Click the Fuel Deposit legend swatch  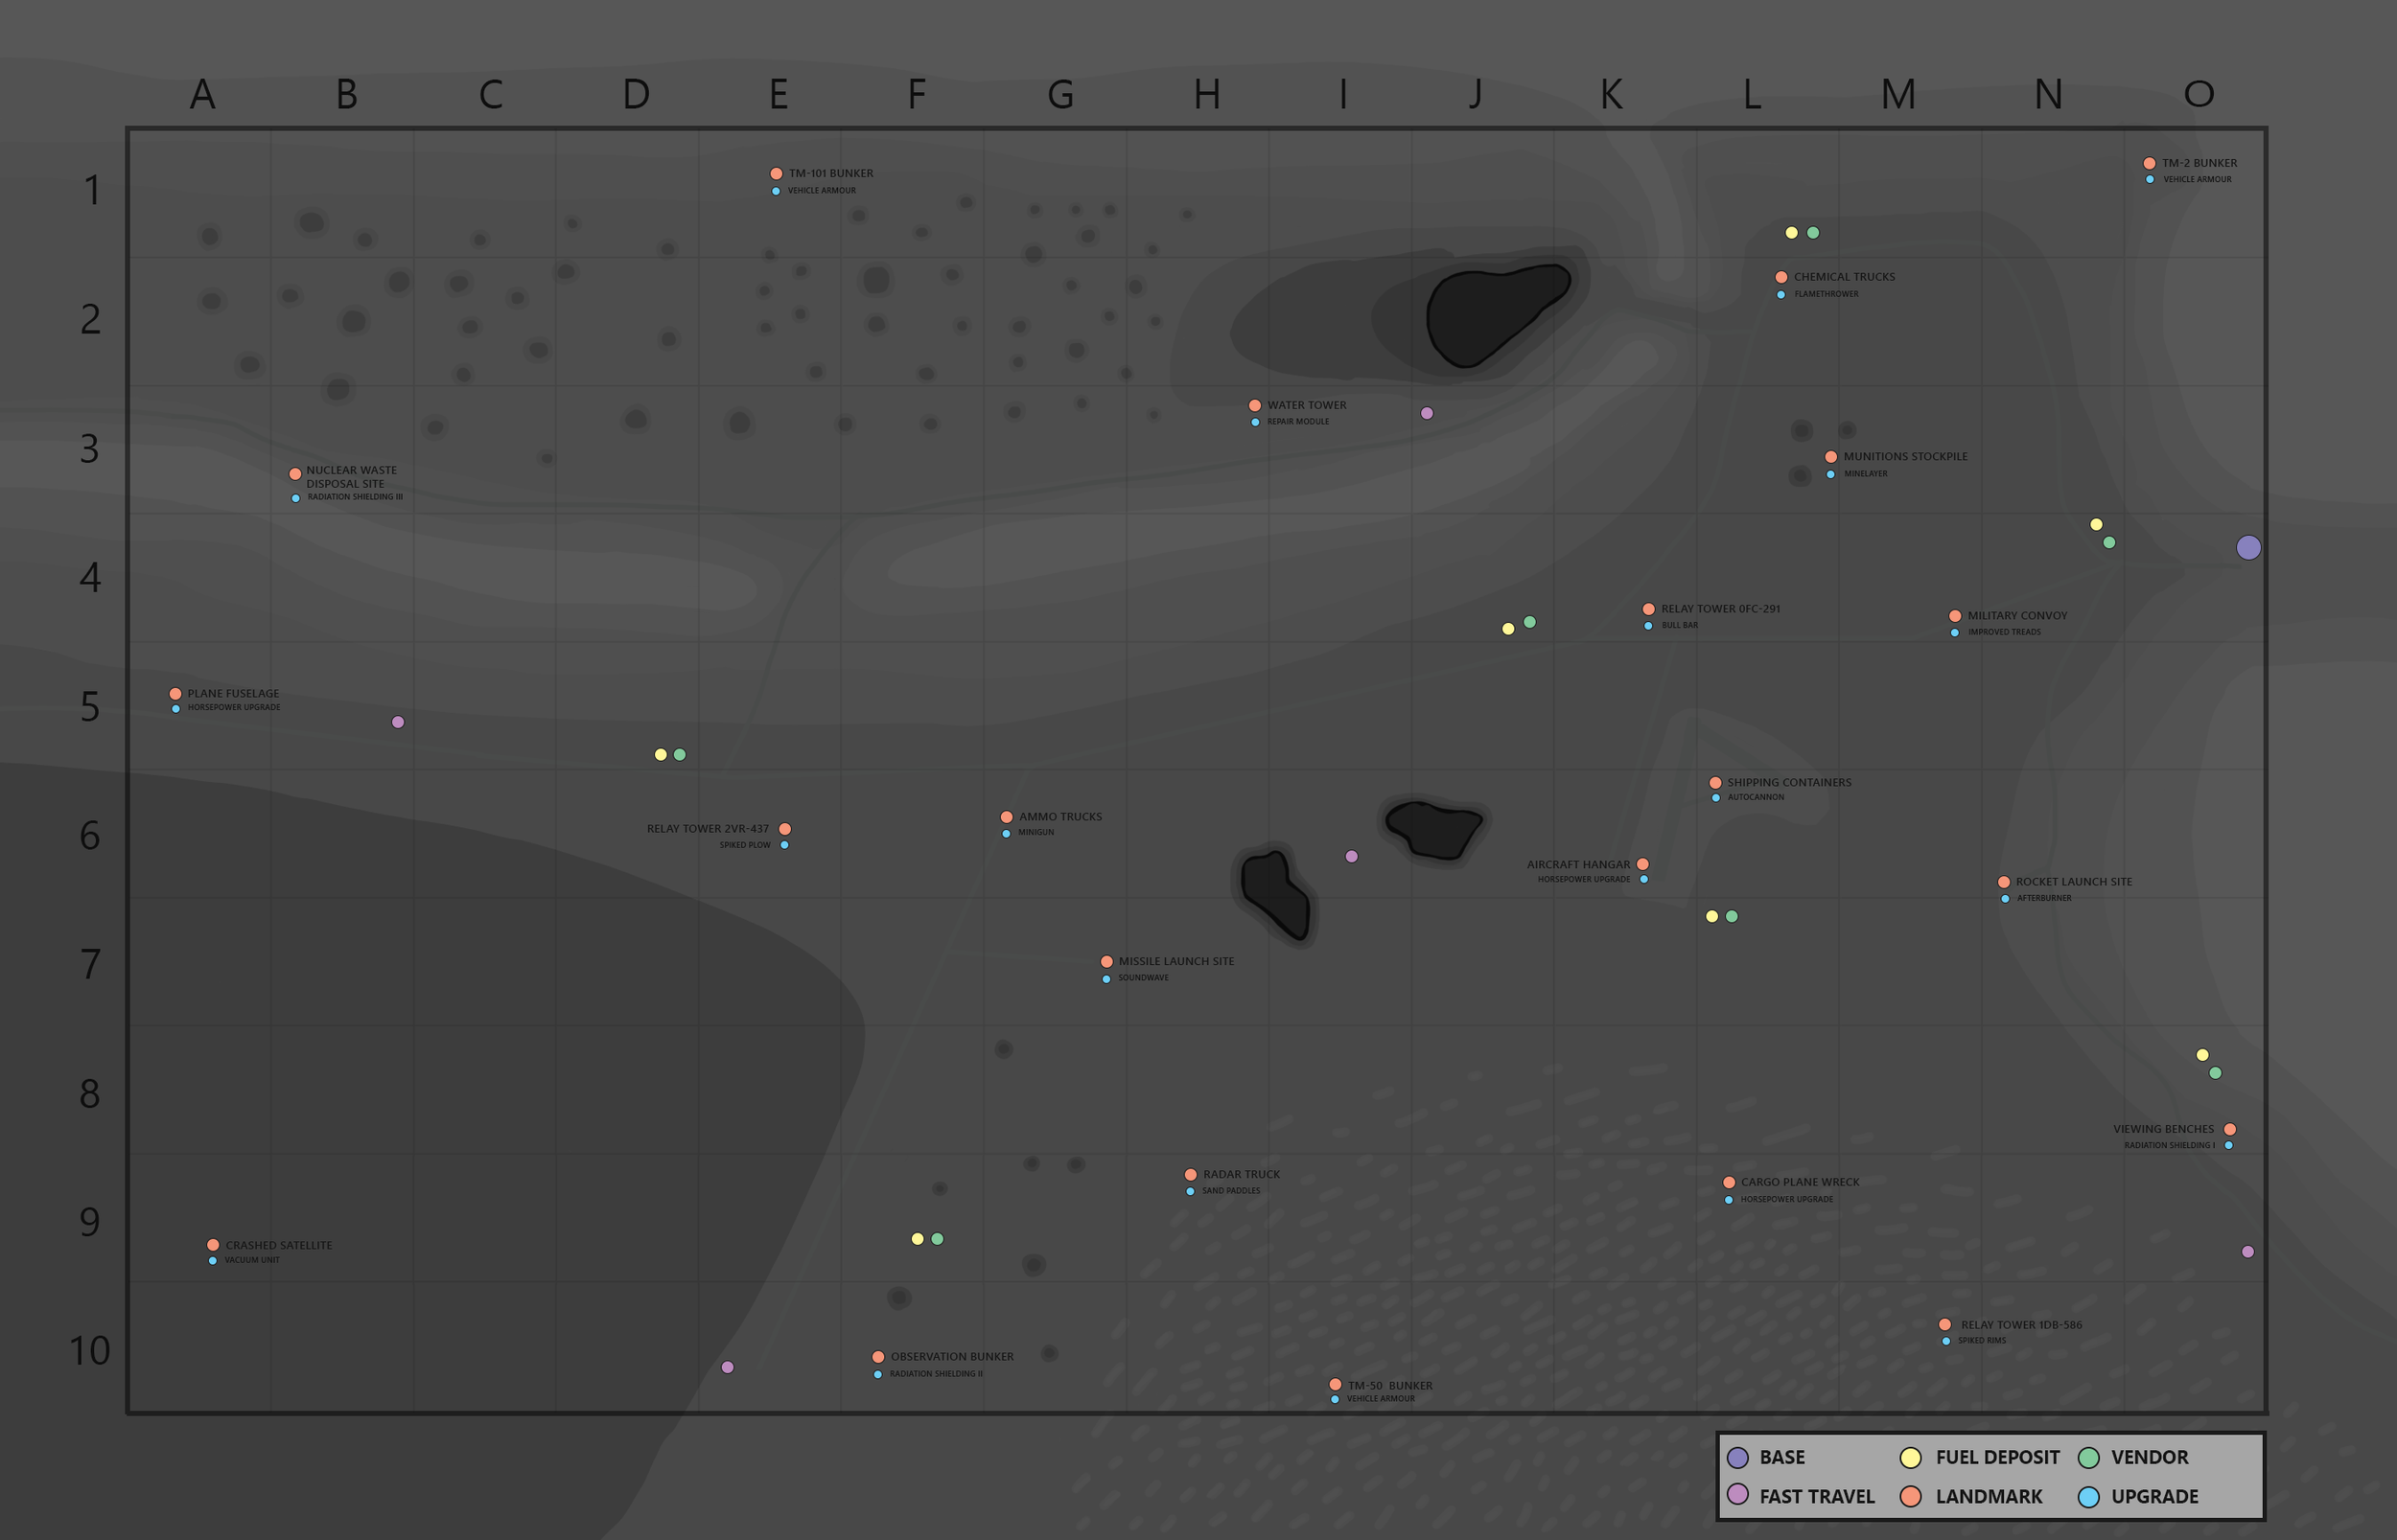pyautogui.click(x=1911, y=1457)
